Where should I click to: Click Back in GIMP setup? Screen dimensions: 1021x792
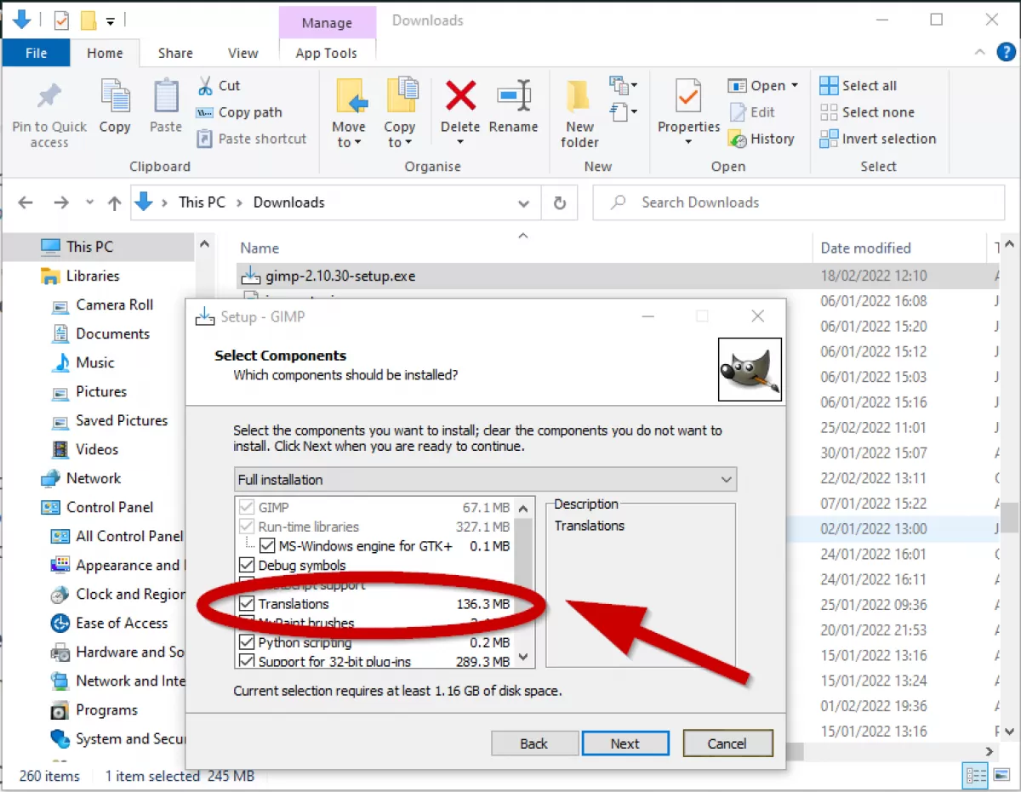[x=534, y=744]
